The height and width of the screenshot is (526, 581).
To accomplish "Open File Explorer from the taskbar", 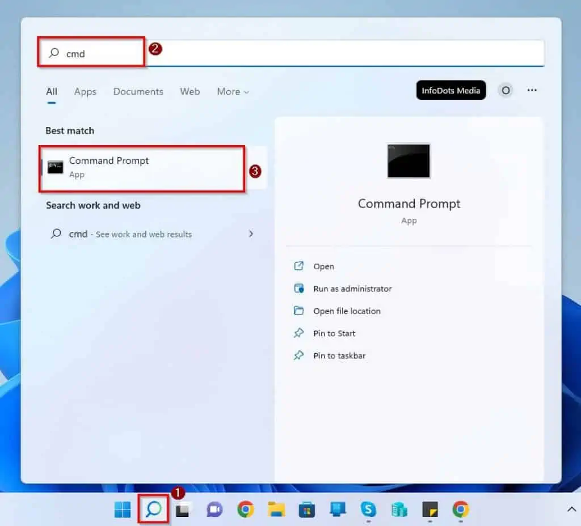I will pos(275,509).
